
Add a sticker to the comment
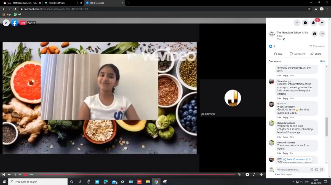click(x=321, y=170)
